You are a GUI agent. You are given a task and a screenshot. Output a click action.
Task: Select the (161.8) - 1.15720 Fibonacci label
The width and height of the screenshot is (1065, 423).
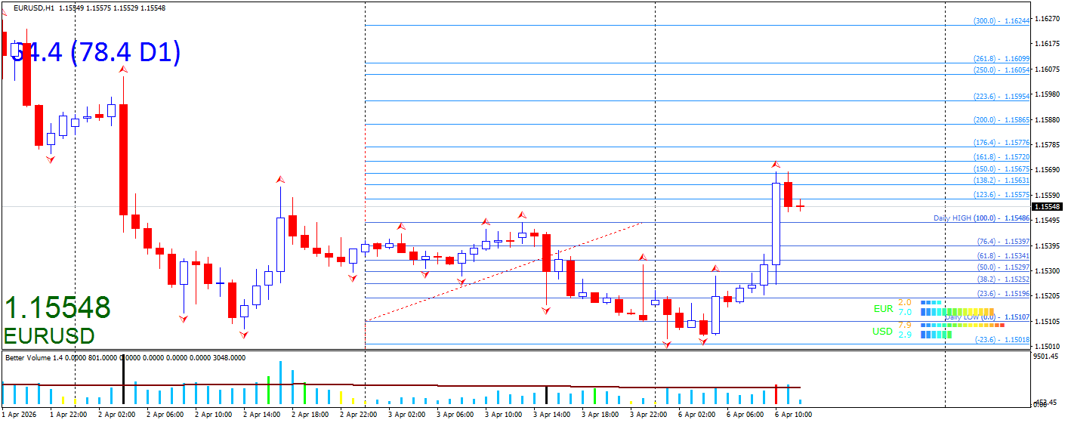pos(1002,157)
